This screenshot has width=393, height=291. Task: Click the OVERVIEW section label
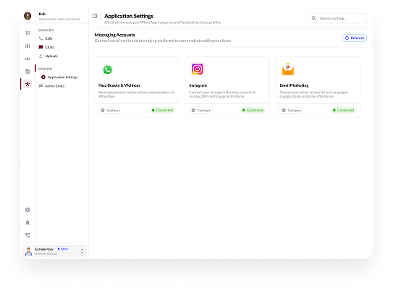tap(46, 30)
